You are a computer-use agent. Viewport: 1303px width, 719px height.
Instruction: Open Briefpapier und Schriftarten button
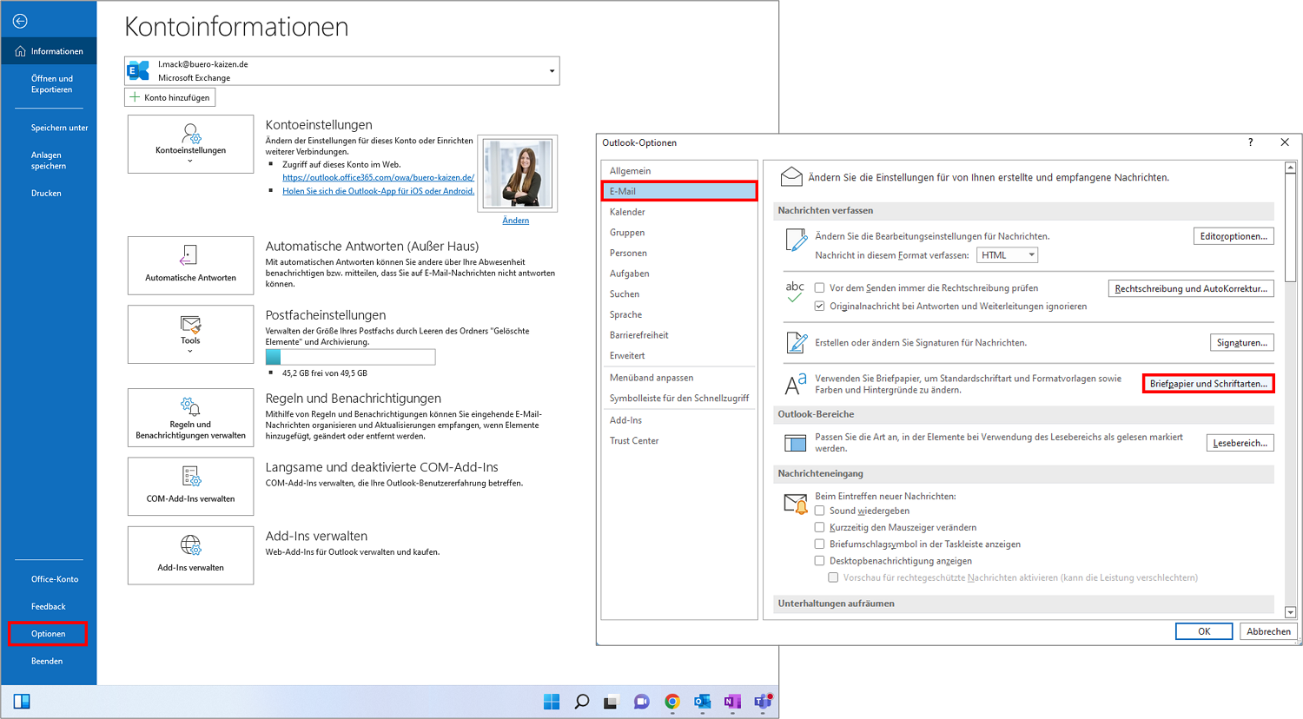(x=1208, y=384)
